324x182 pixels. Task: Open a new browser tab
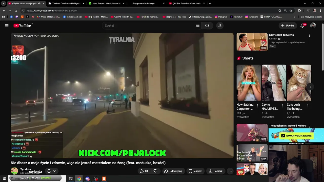[210, 4]
